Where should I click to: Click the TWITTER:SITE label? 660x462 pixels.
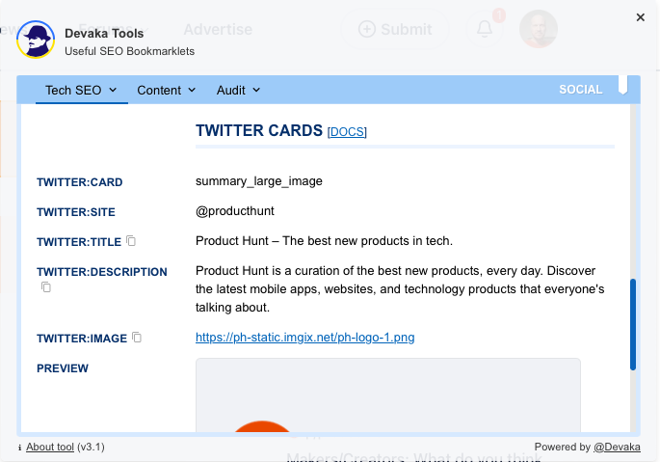coord(76,212)
